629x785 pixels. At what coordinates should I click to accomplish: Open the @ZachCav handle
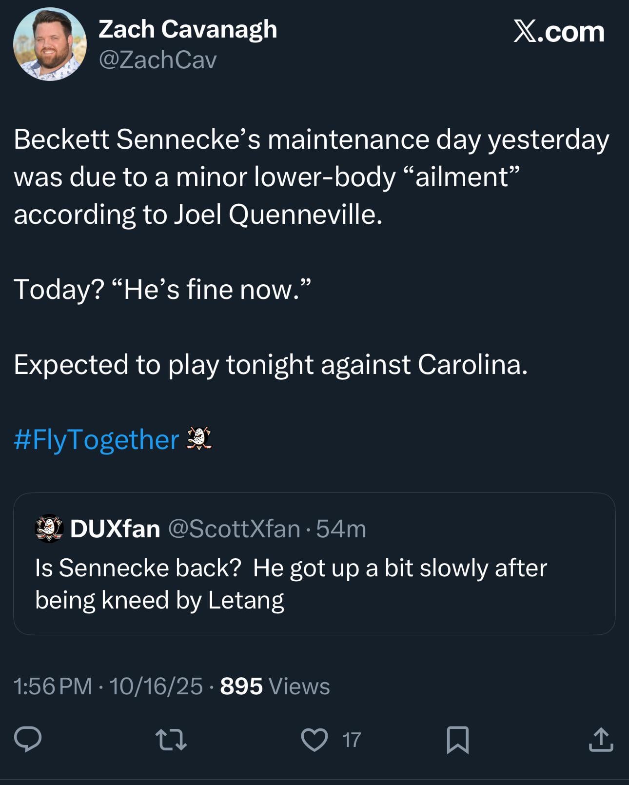[157, 60]
